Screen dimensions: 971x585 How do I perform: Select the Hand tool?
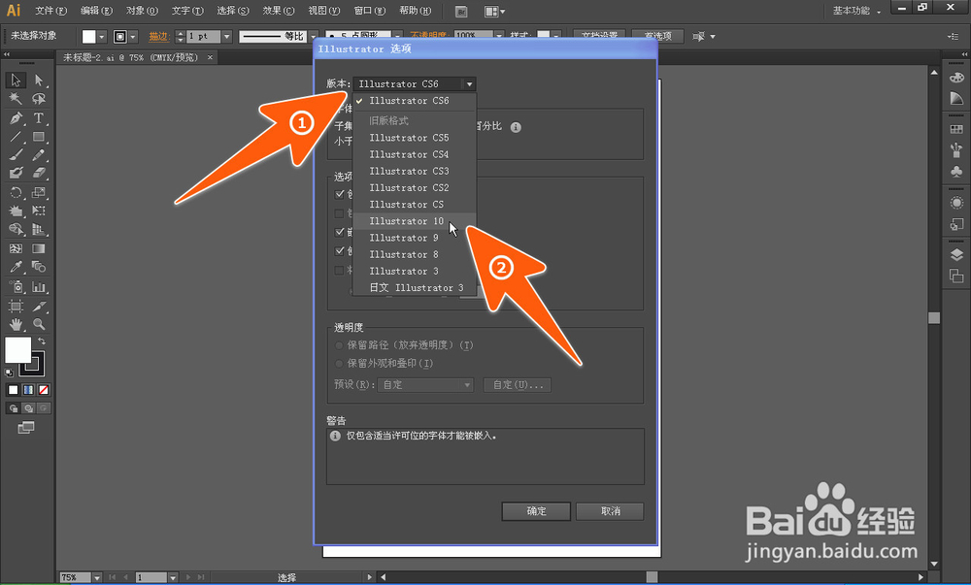coord(16,324)
